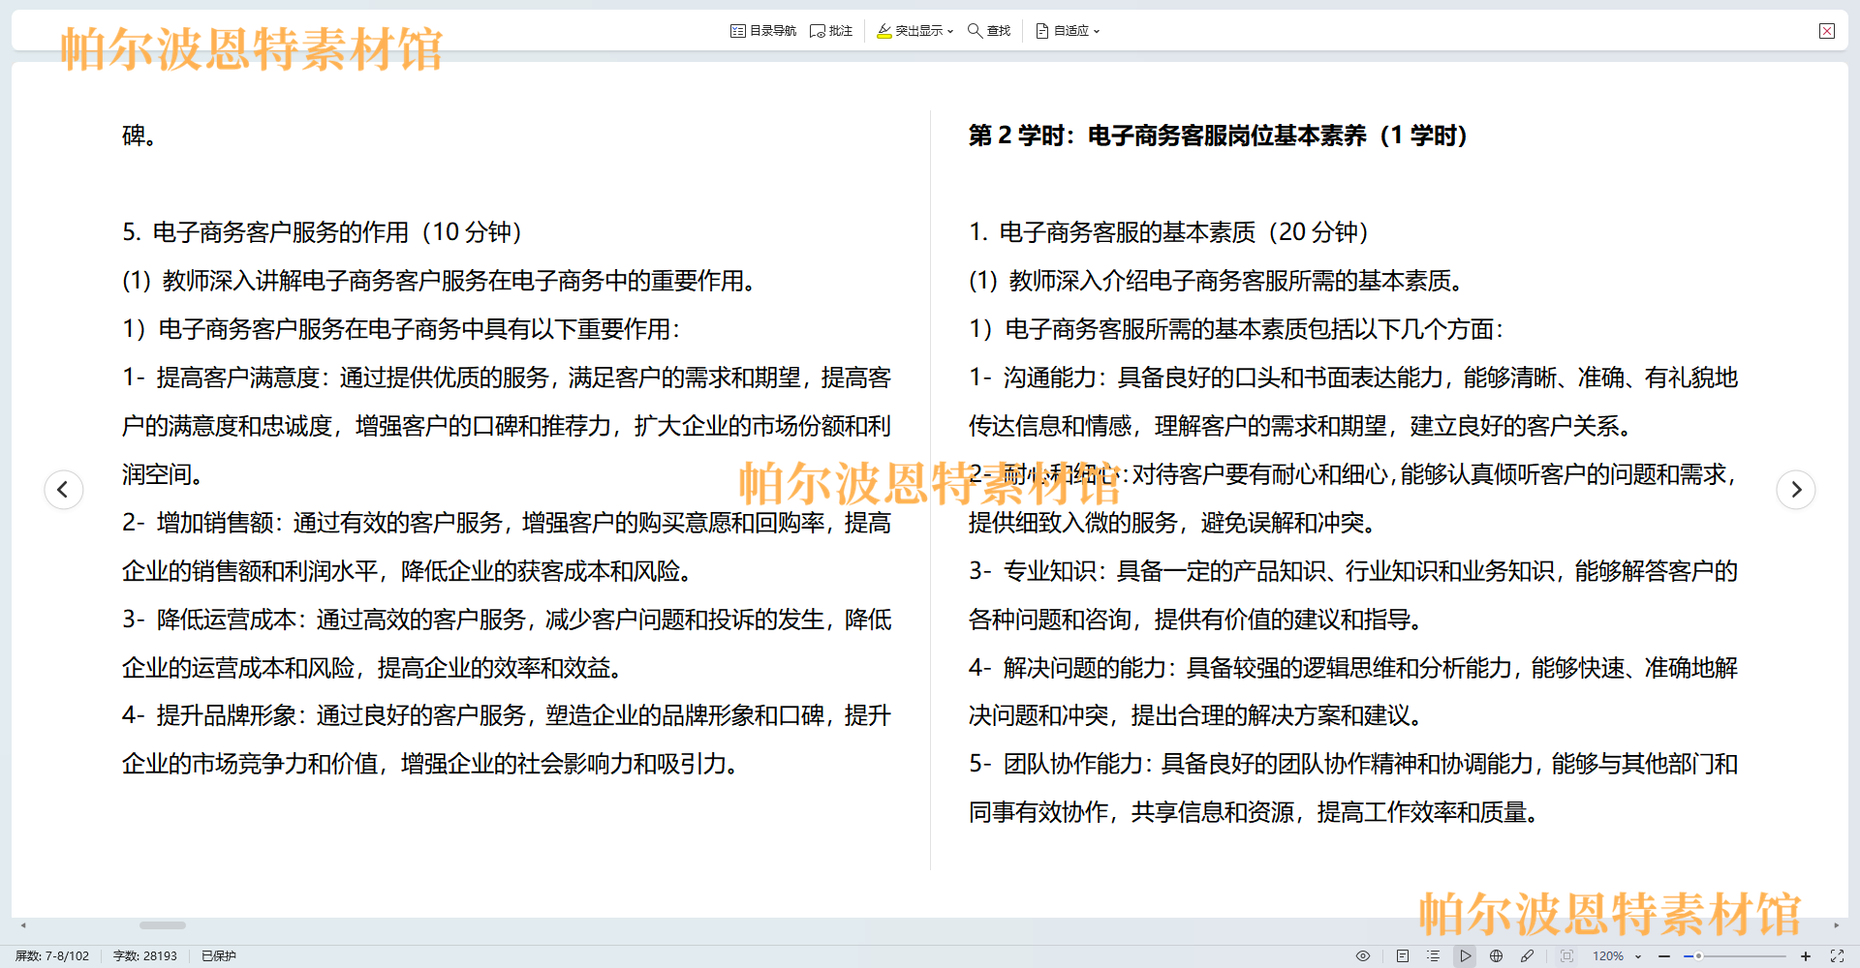1860x968 pixels.
Task: Go to next page with right arrow
Action: point(1796,489)
